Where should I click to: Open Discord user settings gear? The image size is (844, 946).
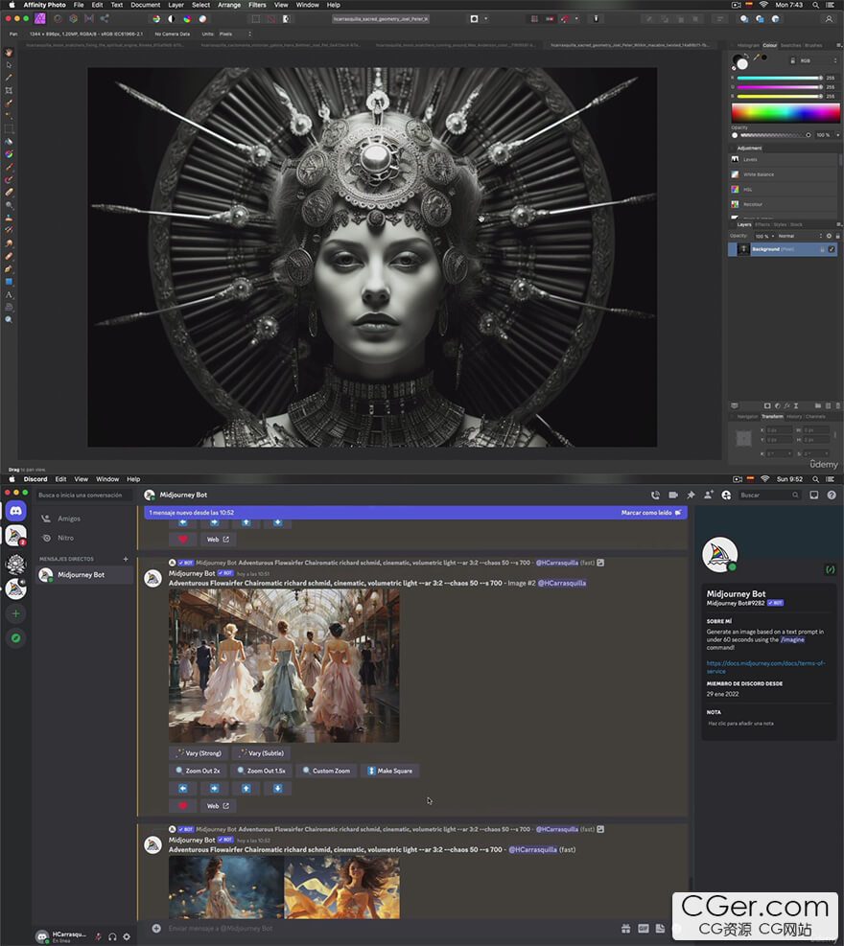tap(127, 936)
